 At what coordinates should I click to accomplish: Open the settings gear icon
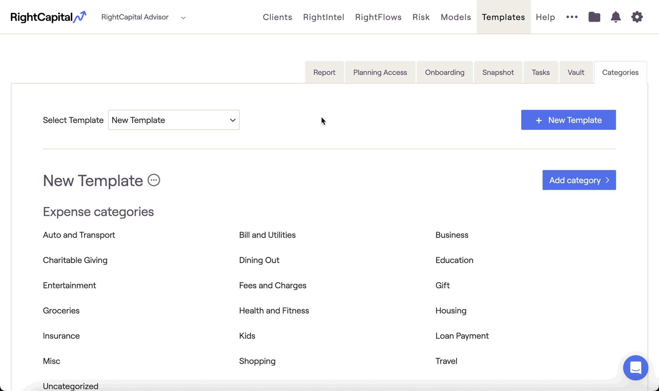click(637, 17)
